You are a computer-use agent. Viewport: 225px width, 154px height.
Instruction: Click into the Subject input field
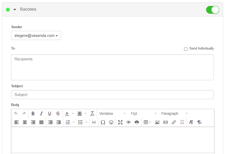point(112,95)
